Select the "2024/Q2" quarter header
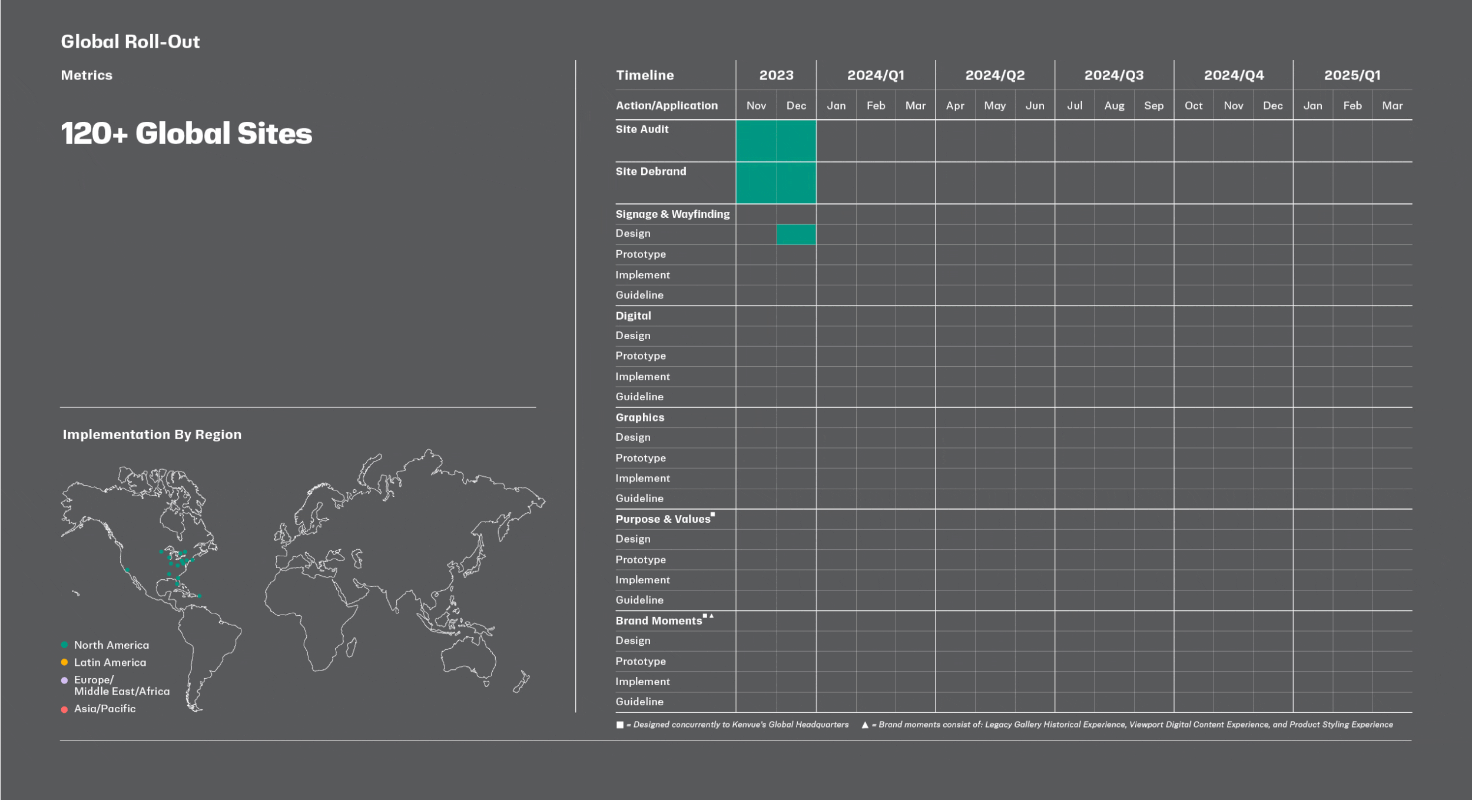1472x800 pixels. [994, 75]
